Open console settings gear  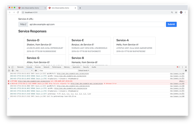pos(186,71)
